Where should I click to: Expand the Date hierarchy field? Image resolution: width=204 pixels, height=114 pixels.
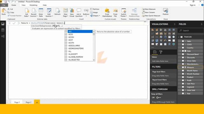pos(180,51)
